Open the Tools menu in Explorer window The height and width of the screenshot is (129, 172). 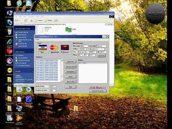click(x=38, y=17)
